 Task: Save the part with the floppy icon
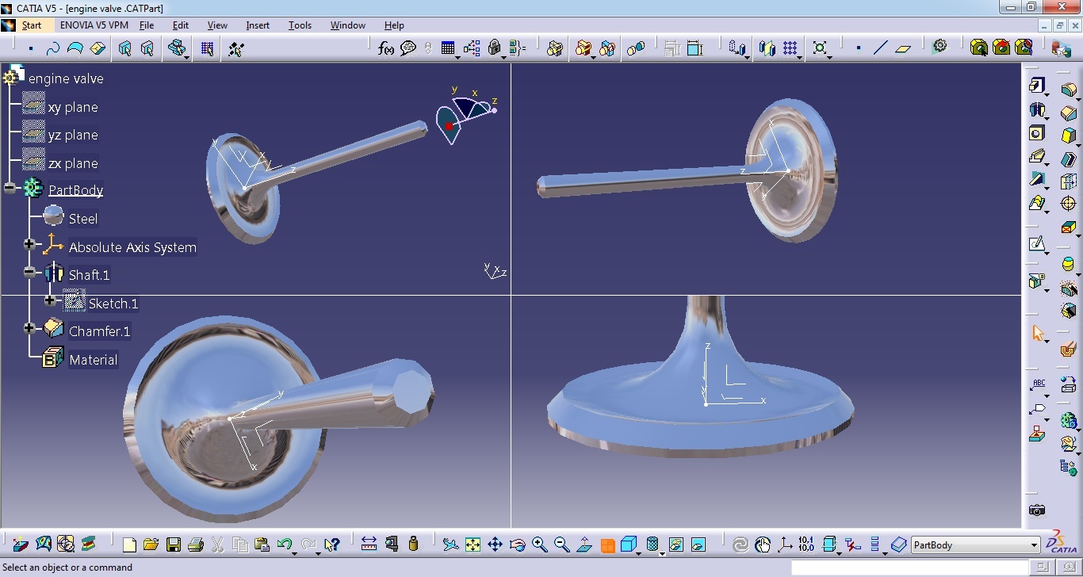click(x=173, y=545)
